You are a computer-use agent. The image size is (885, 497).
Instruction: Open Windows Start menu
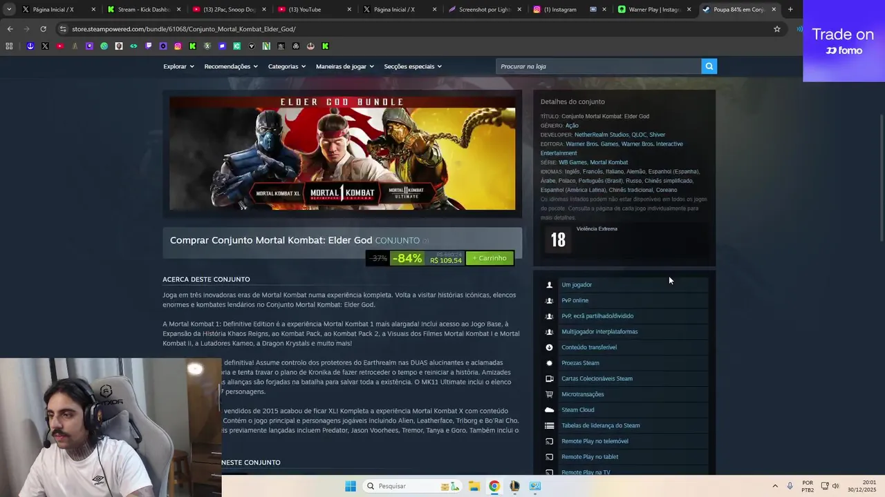point(351,486)
